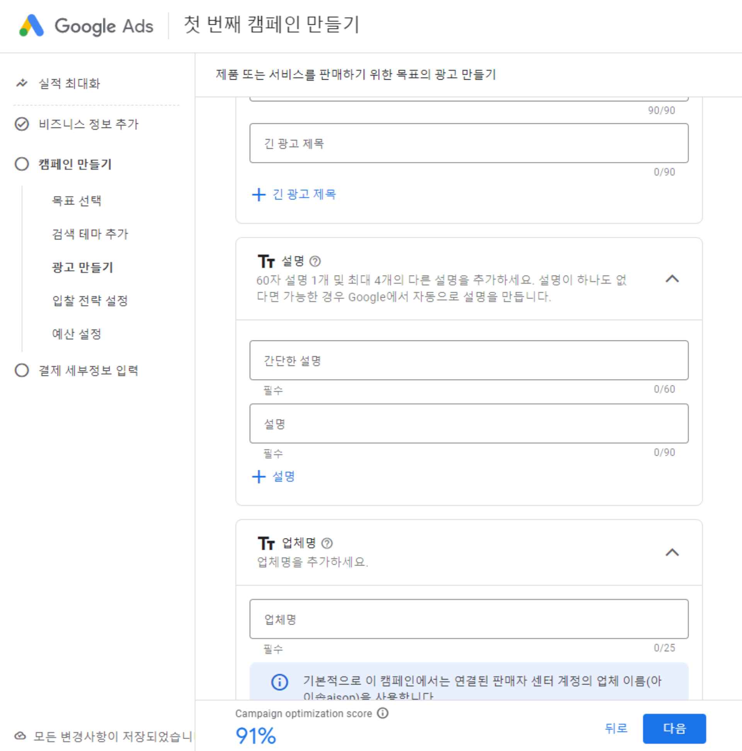The height and width of the screenshot is (751, 742).
Task: Click the 다음 button
Action: [x=676, y=729]
